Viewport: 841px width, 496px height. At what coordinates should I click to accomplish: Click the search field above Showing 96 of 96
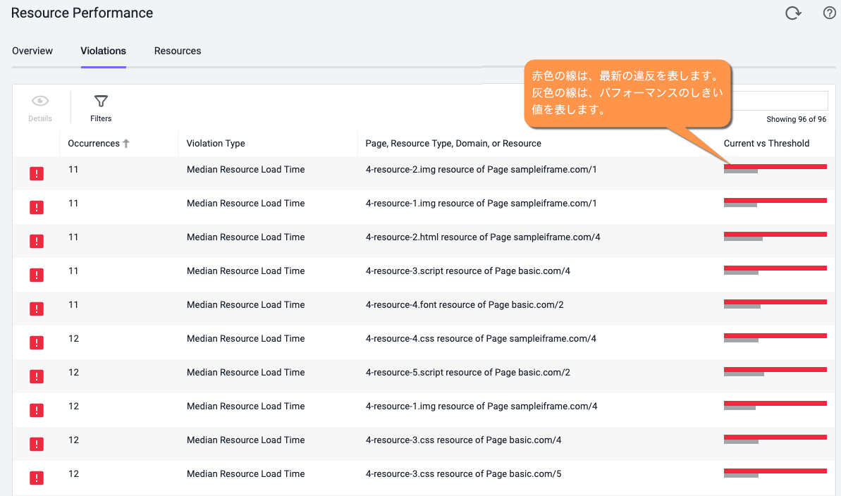click(780, 101)
